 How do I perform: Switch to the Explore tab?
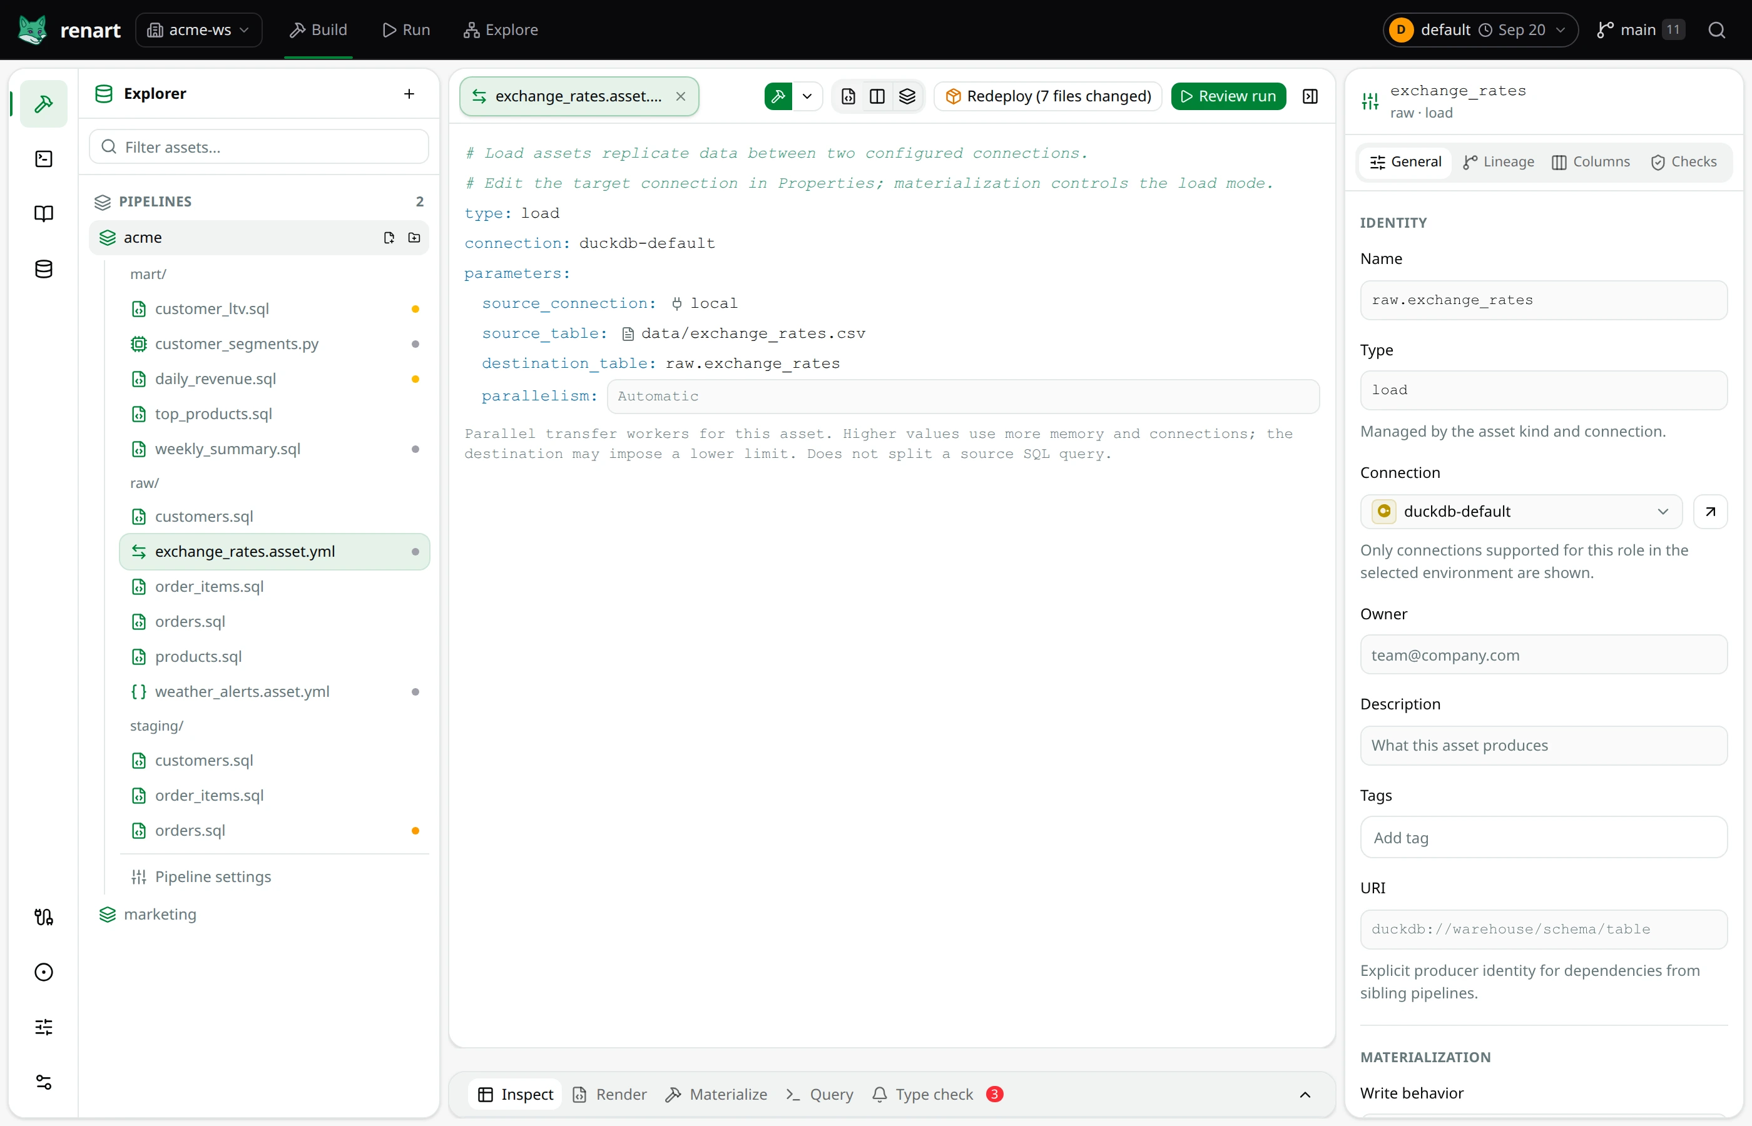point(501,30)
